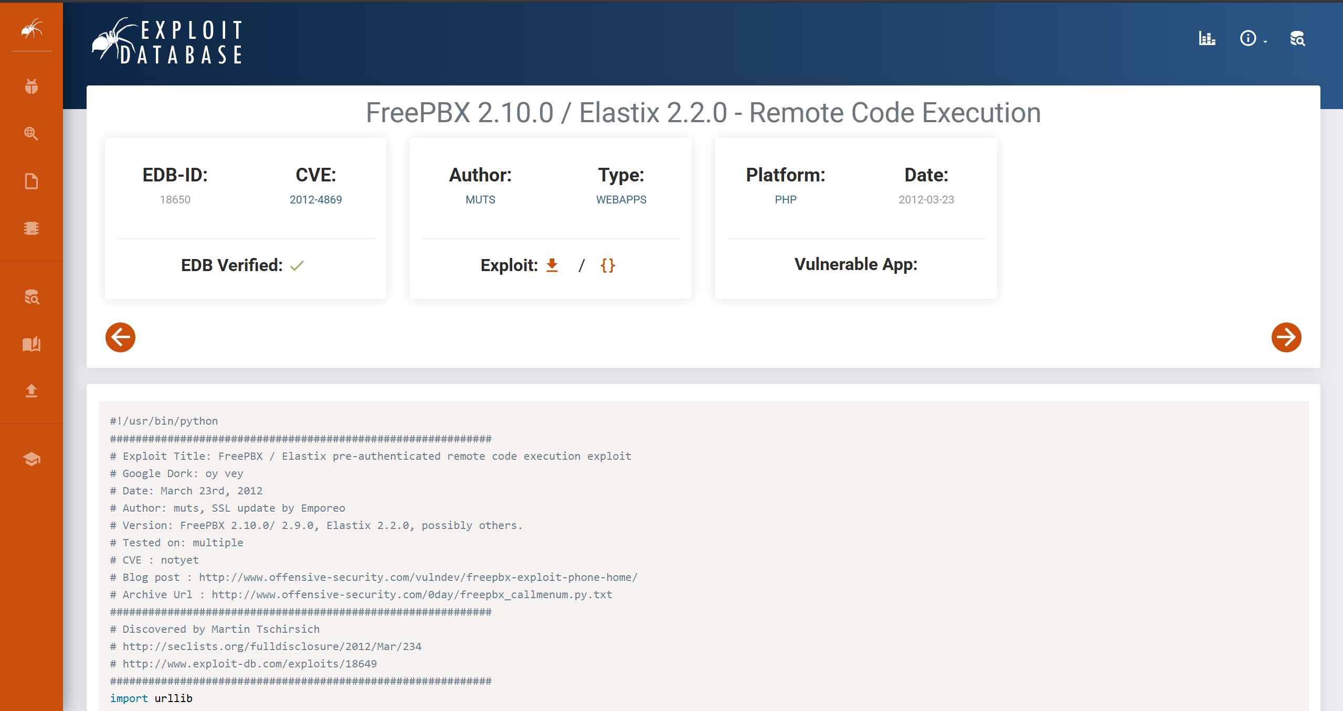This screenshot has height=711, width=1343.
Task: Open the Search EDB database icon in sidebar
Action: click(x=31, y=297)
